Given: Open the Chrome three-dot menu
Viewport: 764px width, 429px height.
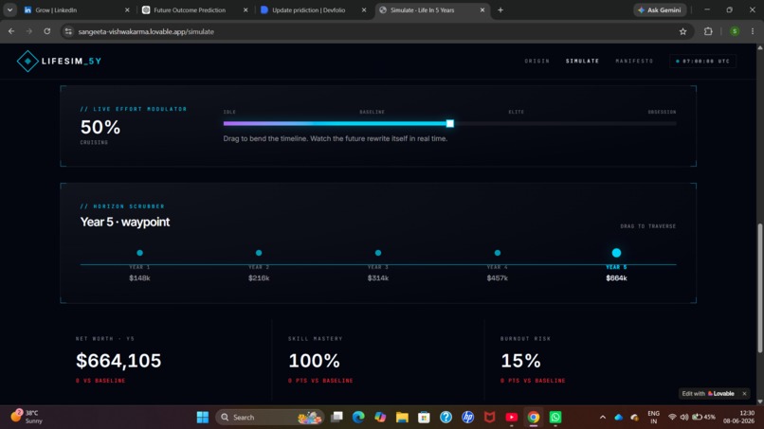Looking at the screenshot, I should point(753,31).
